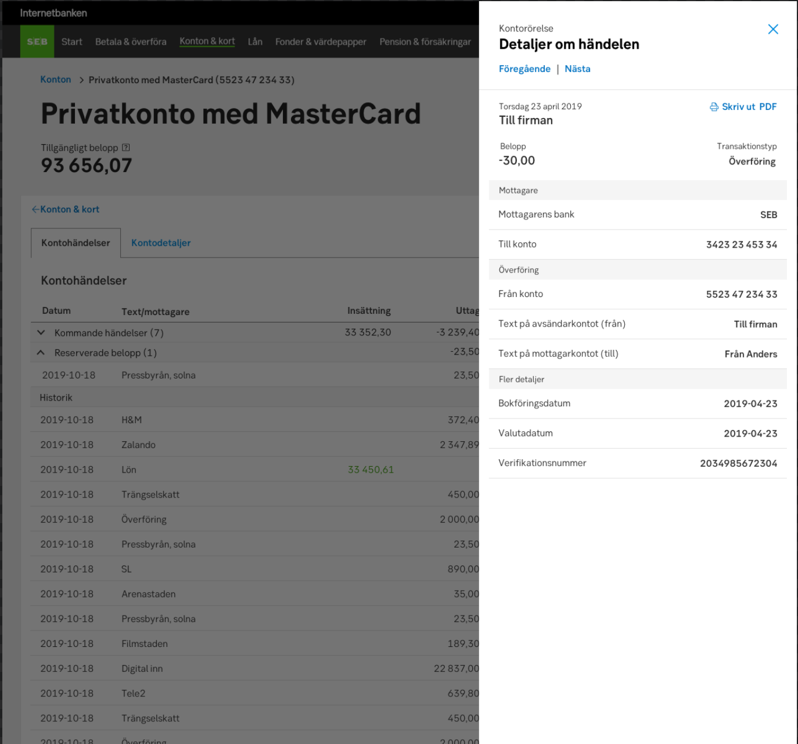Click the back arrow before Konton & kort

pos(35,209)
